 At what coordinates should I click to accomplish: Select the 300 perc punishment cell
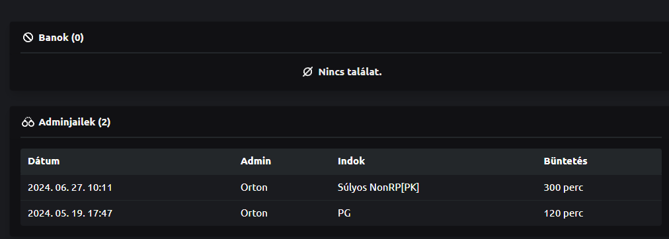[x=563, y=188]
